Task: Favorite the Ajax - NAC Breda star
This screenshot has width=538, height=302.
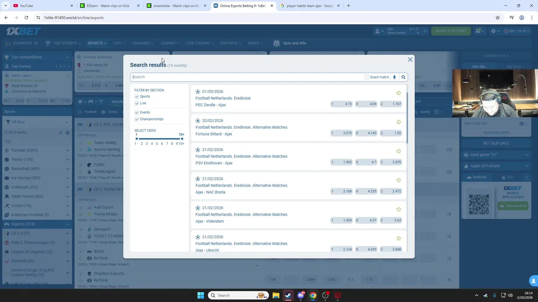Action: click(398, 180)
